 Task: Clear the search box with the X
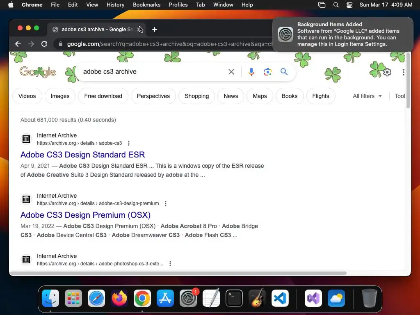(x=231, y=72)
